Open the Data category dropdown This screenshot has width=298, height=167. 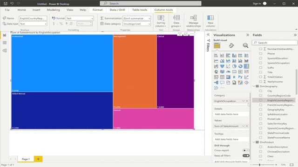click(136, 24)
